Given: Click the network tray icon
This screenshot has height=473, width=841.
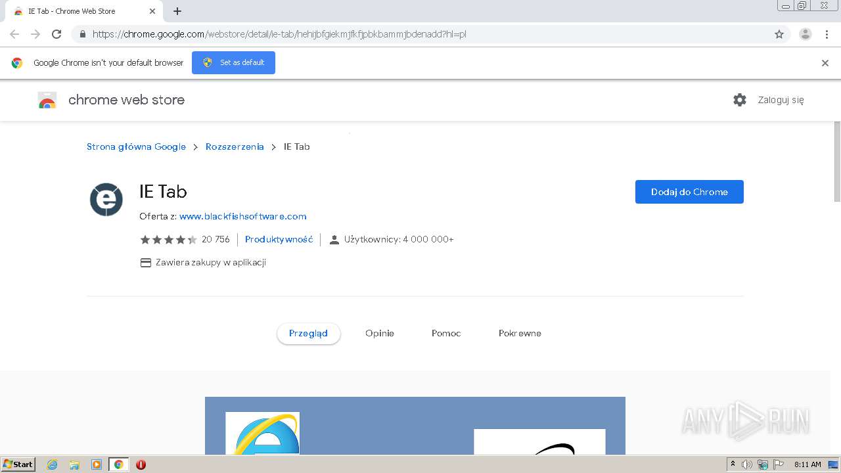Looking at the screenshot, I should click(x=763, y=464).
